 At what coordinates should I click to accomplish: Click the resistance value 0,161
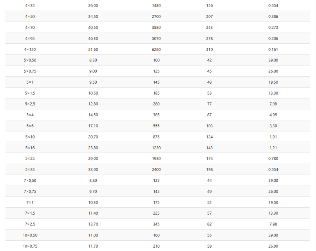point(273,49)
